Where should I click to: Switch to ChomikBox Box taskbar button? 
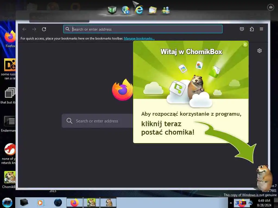click(x=91, y=203)
